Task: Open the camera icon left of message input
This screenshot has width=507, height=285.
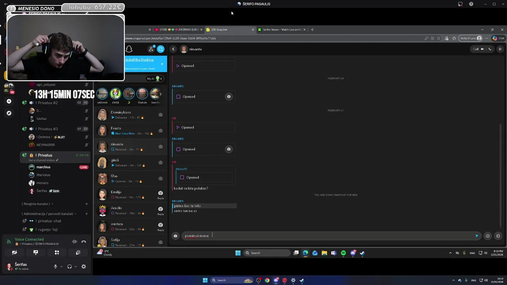Action: (175, 236)
